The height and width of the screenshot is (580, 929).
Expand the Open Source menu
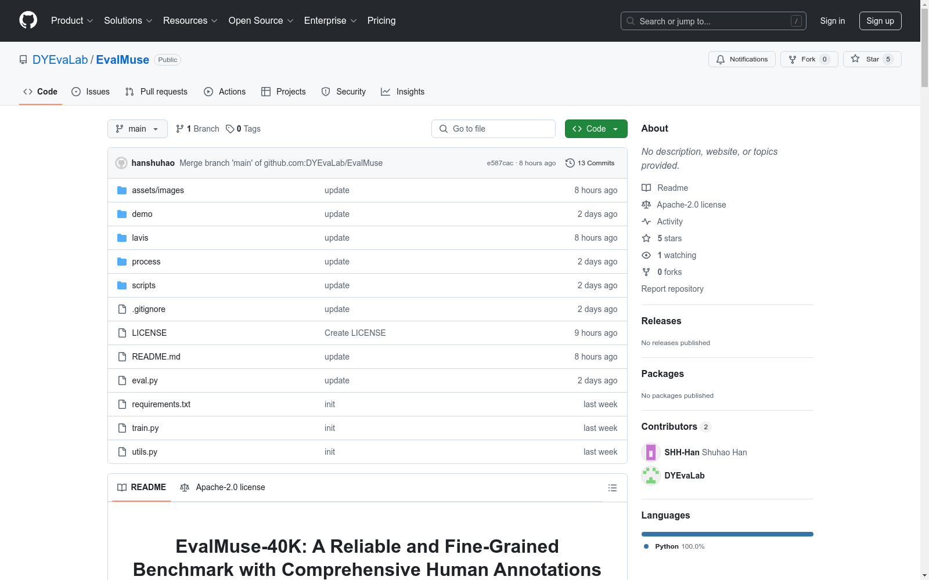[x=261, y=21]
